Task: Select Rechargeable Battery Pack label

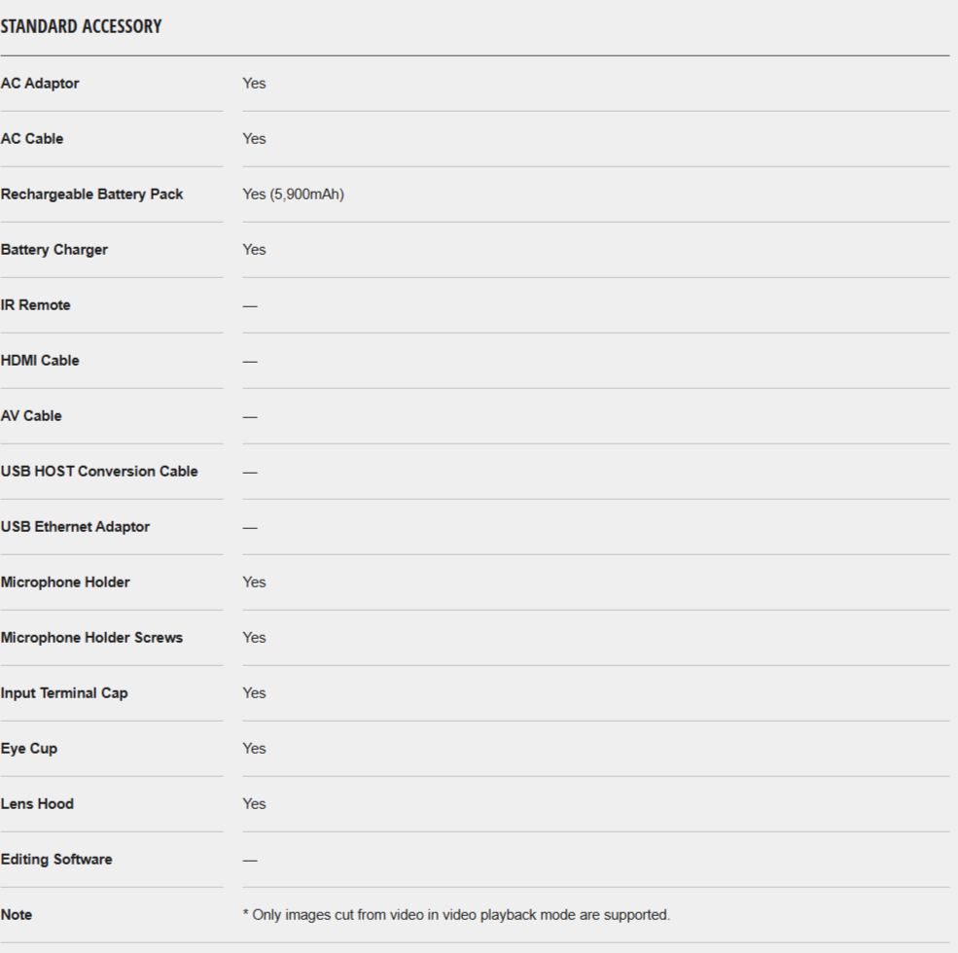Action: tap(91, 194)
